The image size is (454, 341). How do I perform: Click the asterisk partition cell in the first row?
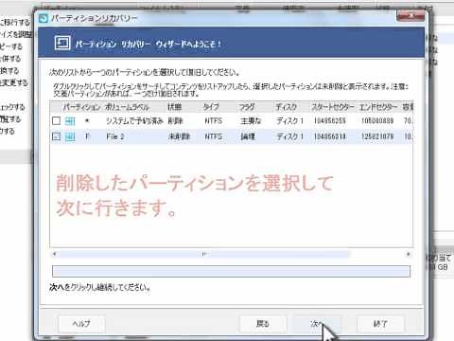[87, 120]
